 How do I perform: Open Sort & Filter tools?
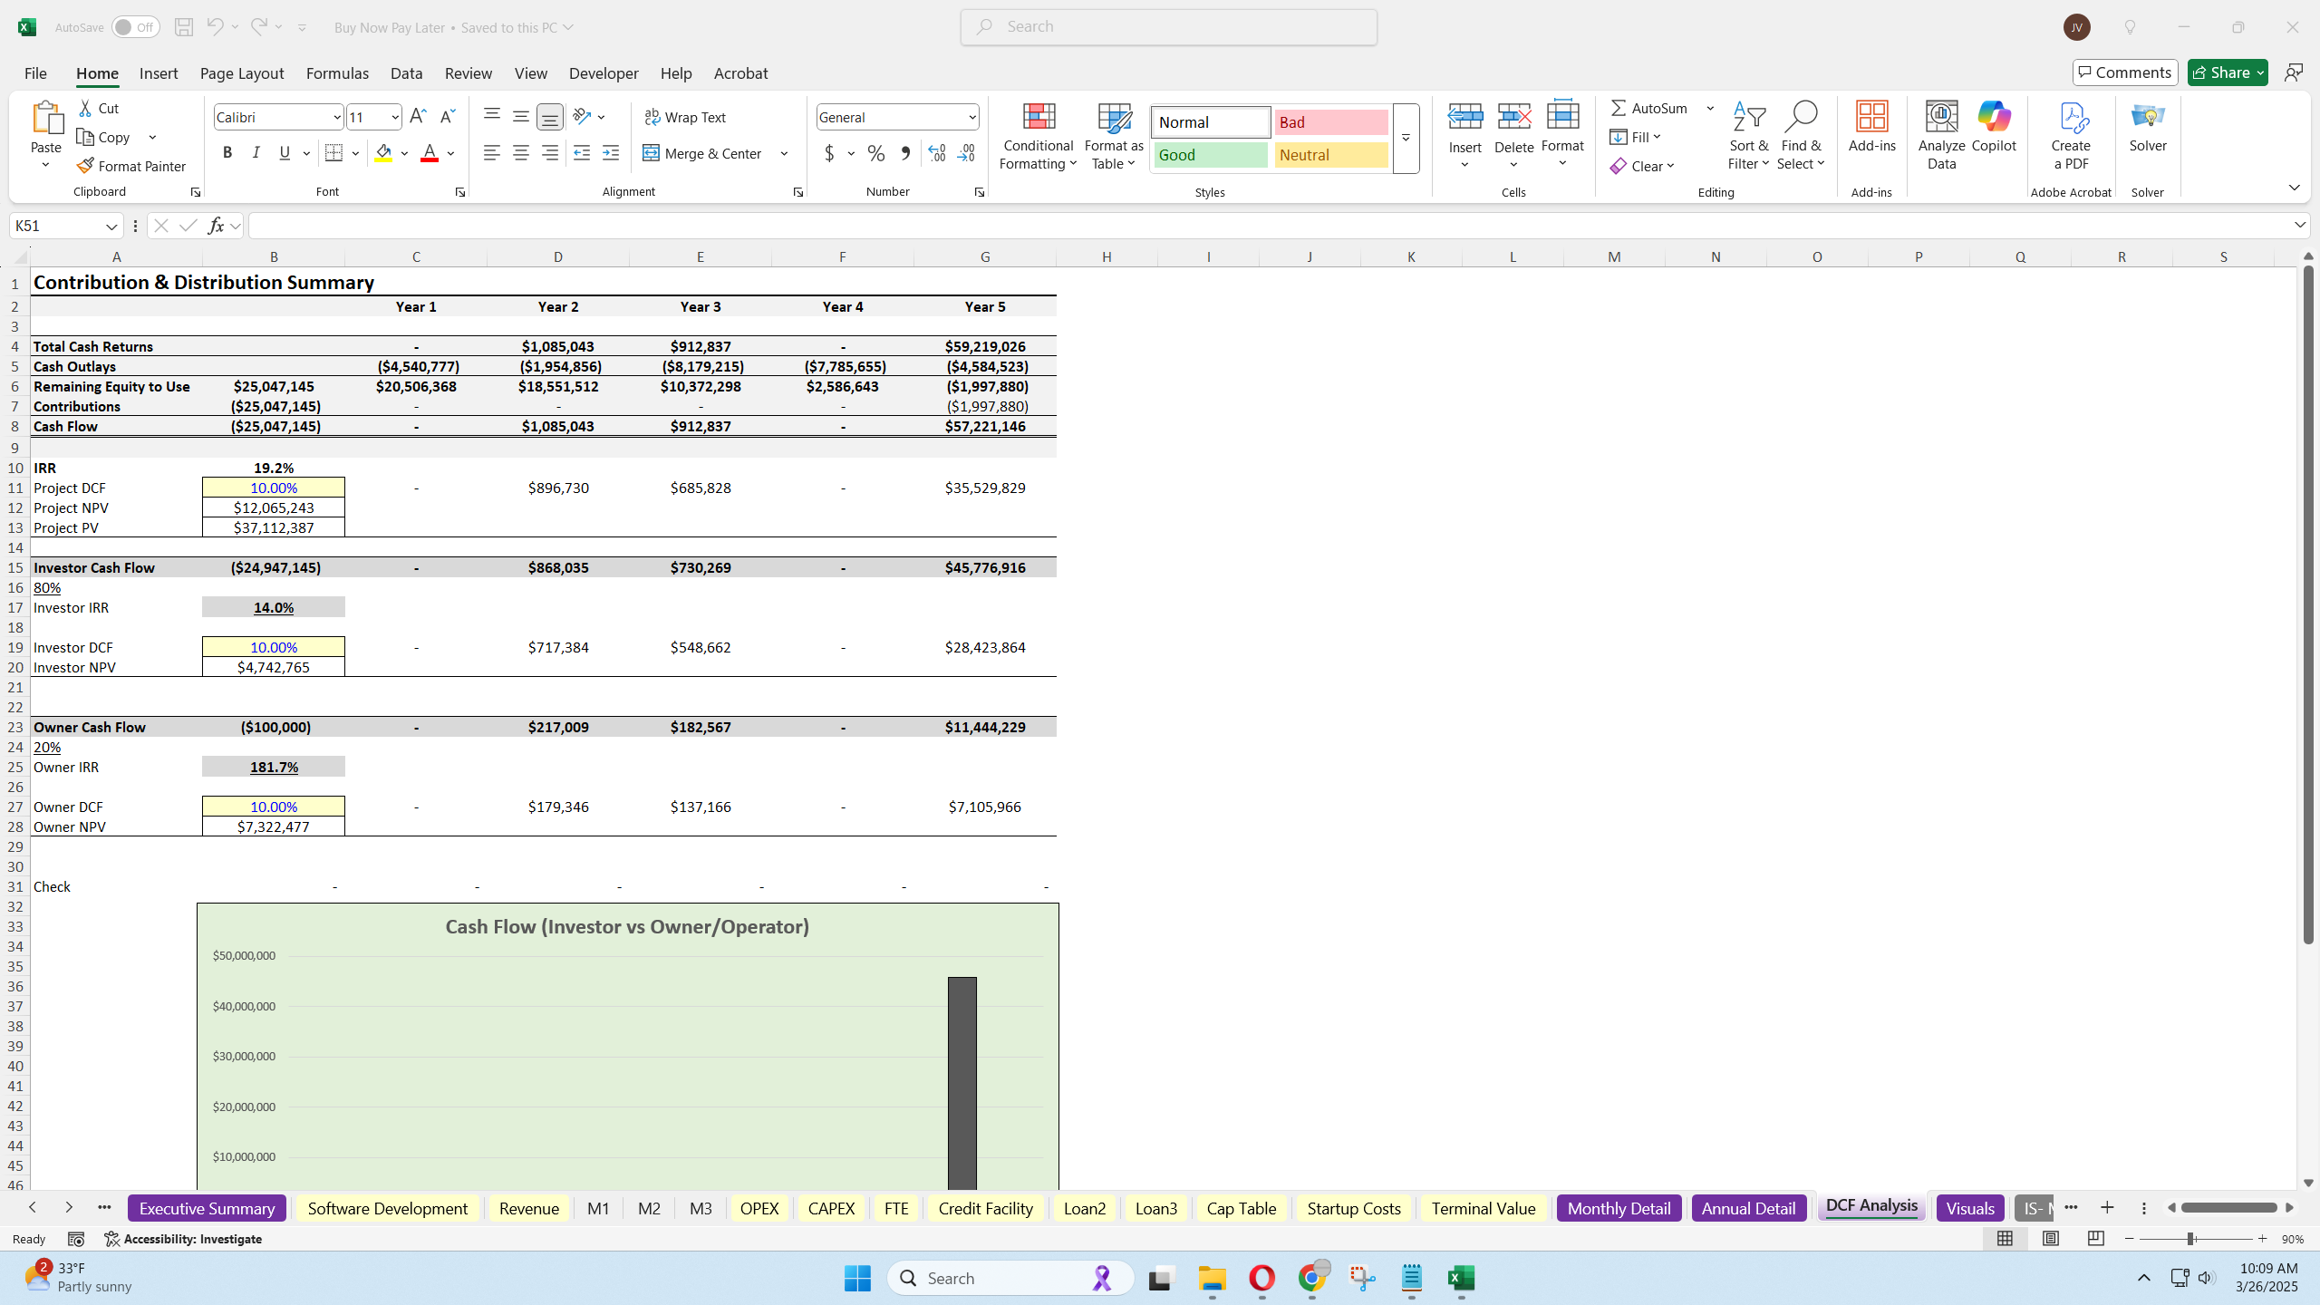pyautogui.click(x=1748, y=134)
